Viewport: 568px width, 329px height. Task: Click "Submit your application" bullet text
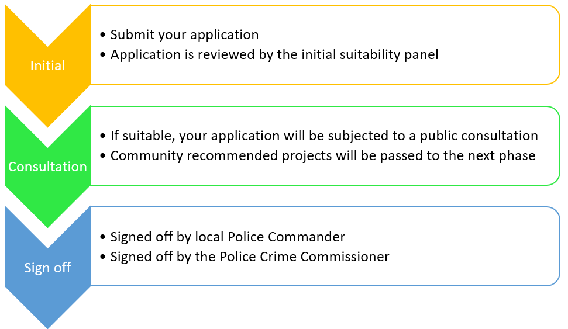pyautogui.click(x=184, y=35)
